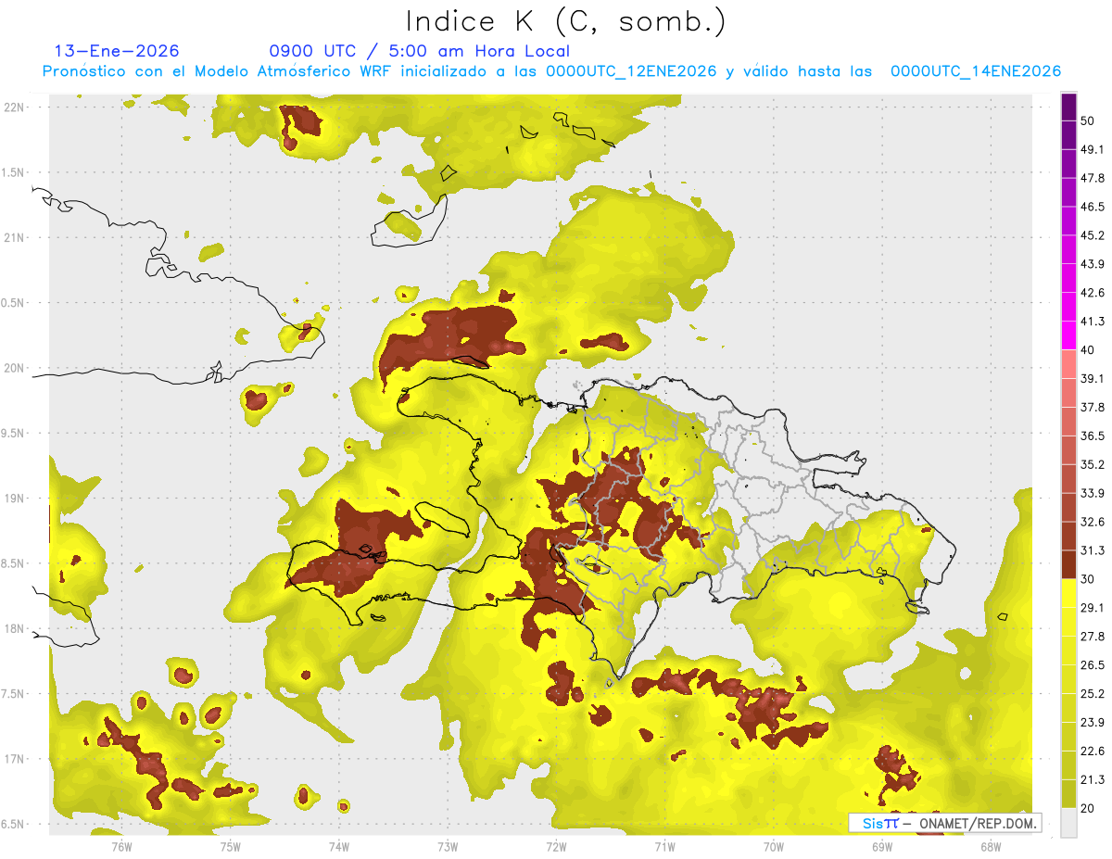Click the colorbar value label '42.6'
1112x859 pixels.
[x=1093, y=293]
